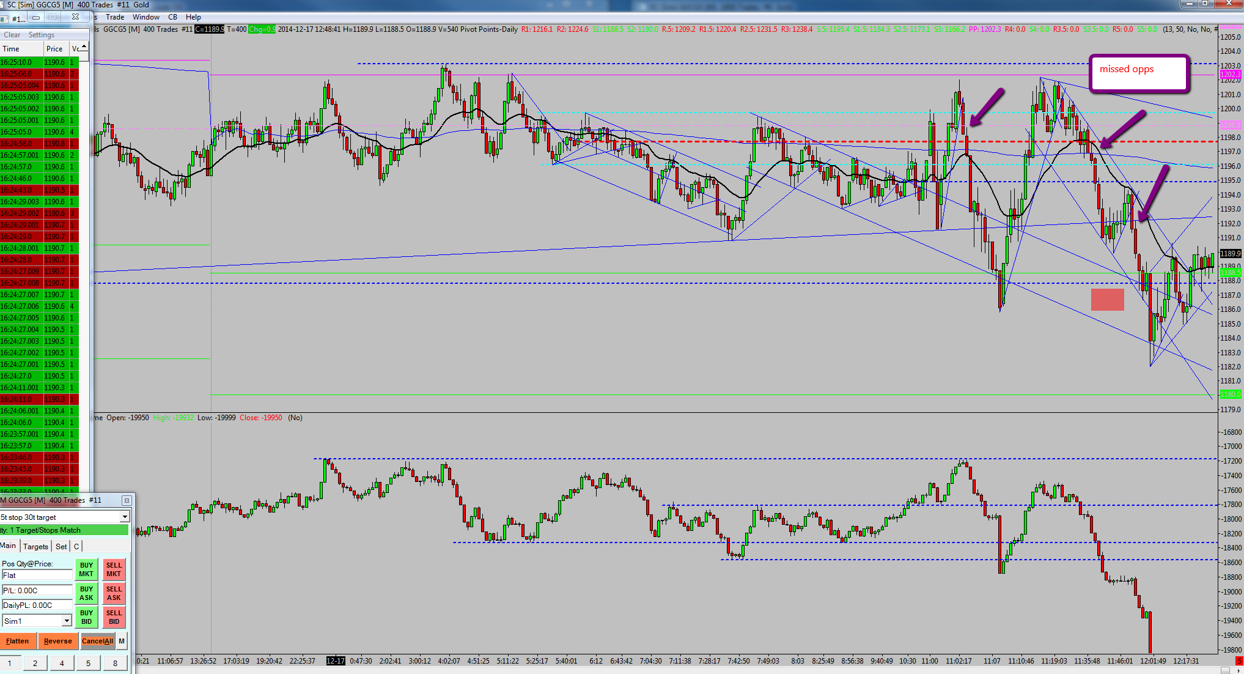This screenshot has height=674, width=1244.
Task: Select the C tab in trade window
Action: pyautogui.click(x=76, y=546)
